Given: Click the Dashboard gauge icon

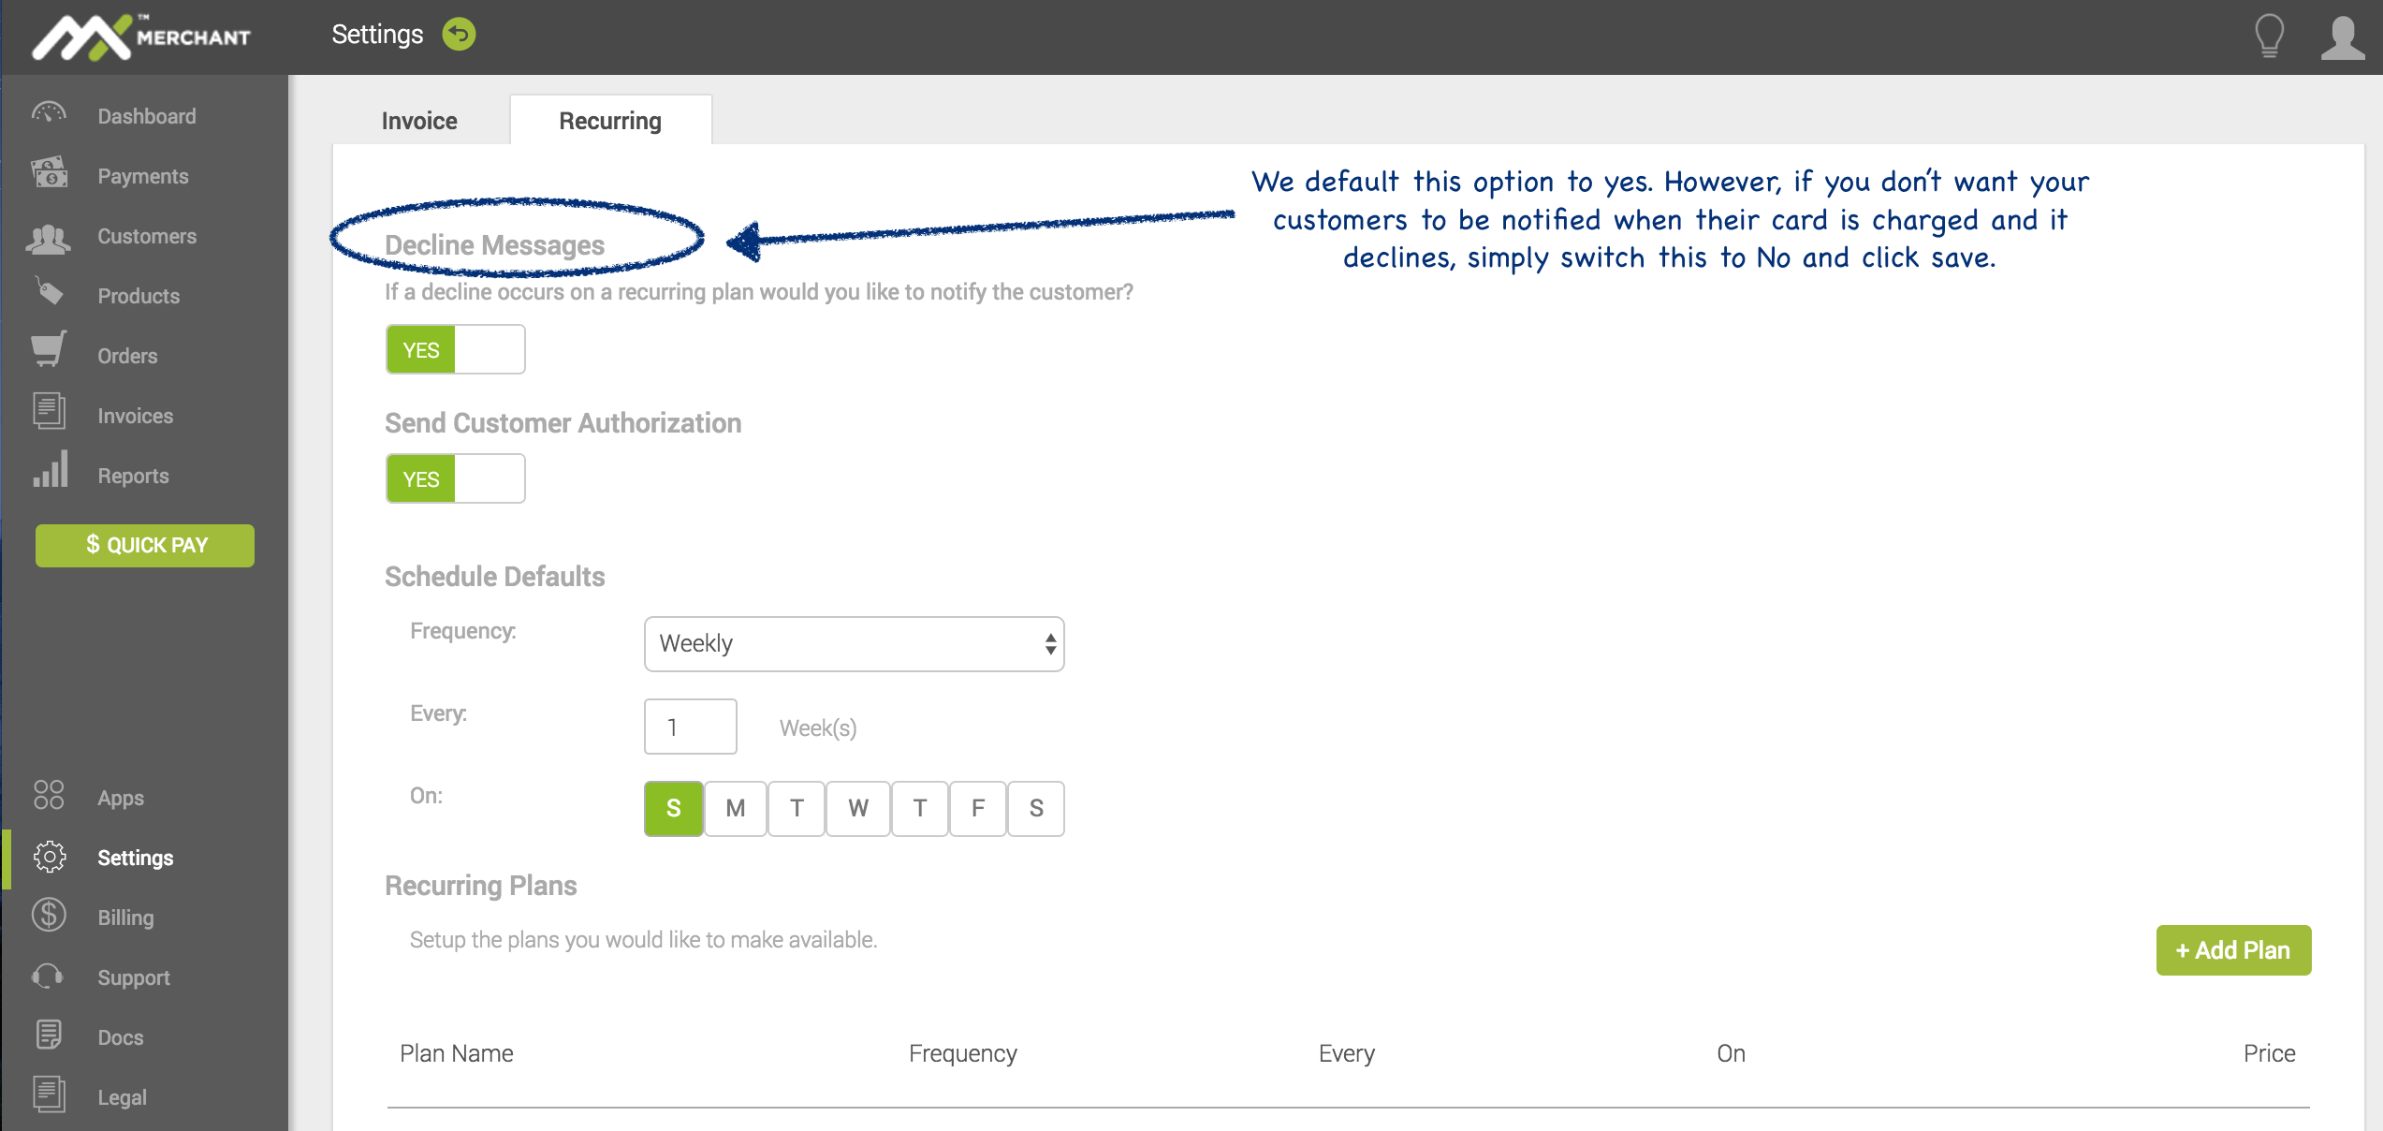Looking at the screenshot, I should 49,115.
